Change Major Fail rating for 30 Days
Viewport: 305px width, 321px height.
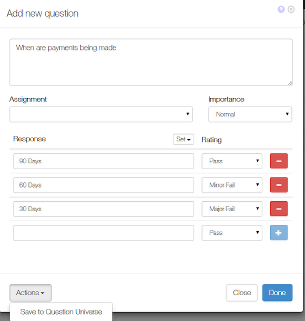click(x=232, y=209)
